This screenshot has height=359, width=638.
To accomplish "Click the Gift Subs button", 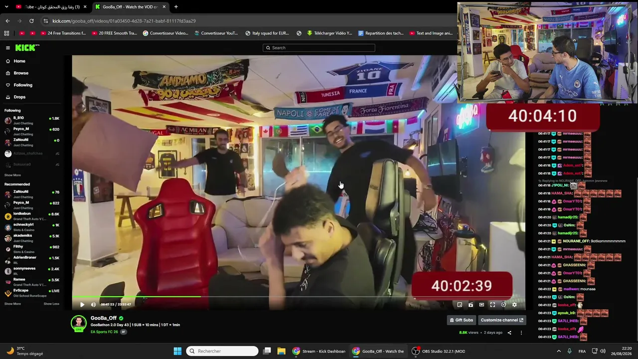I will [x=461, y=320].
